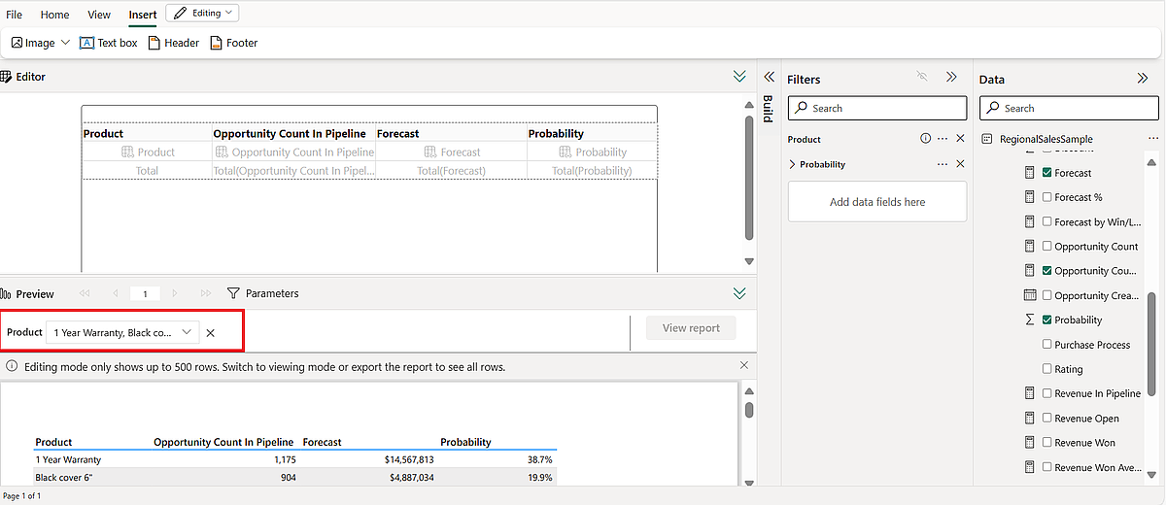Open more options for RegionalSalesSample
This screenshot has width=1166, height=505.
[x=1153, y=139]
